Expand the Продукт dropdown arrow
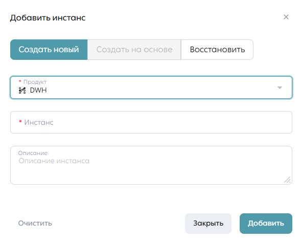Viewport: 301px width, 243px height. (280, 87)
